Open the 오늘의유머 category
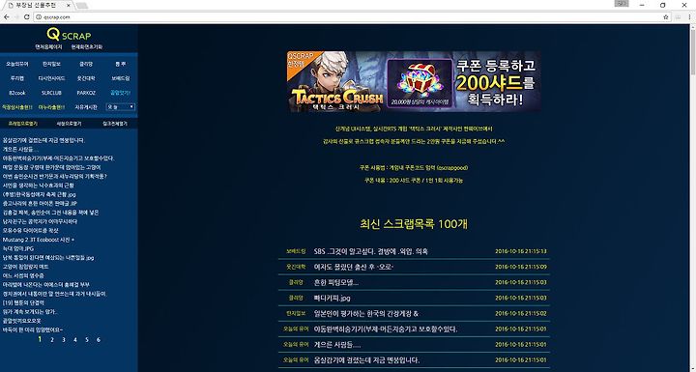696x372 pixels. (17, 64)
